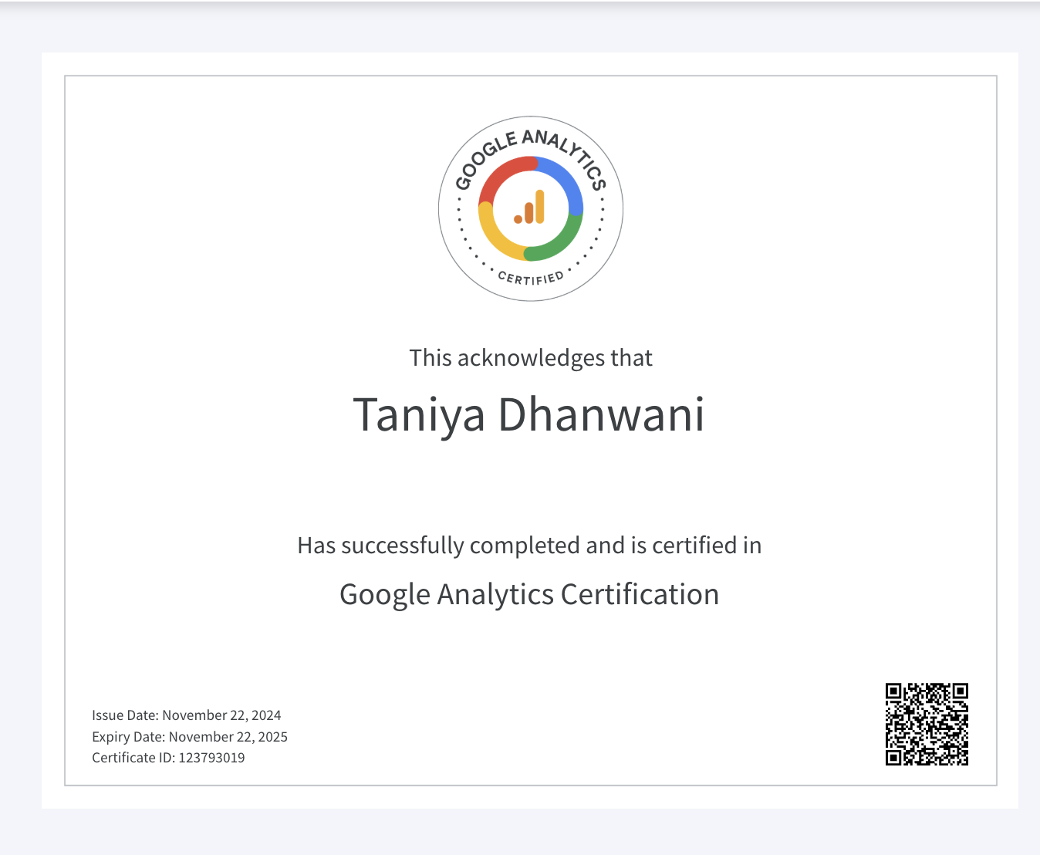The height and width of the screenshot is (855, 1040).
Task: Click the CERTIFIED text inside the badge
Action: pyautogui.click(x=530, y=275)
